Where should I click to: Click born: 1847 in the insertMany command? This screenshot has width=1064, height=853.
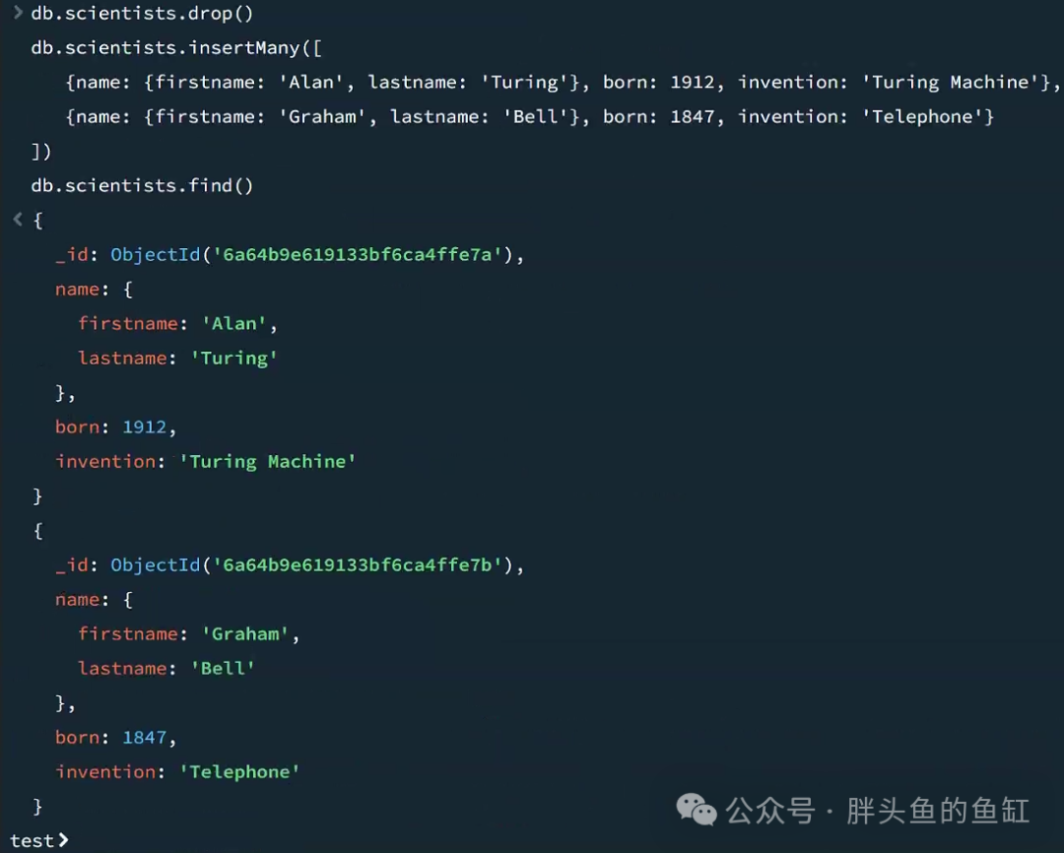click(659, 116)
